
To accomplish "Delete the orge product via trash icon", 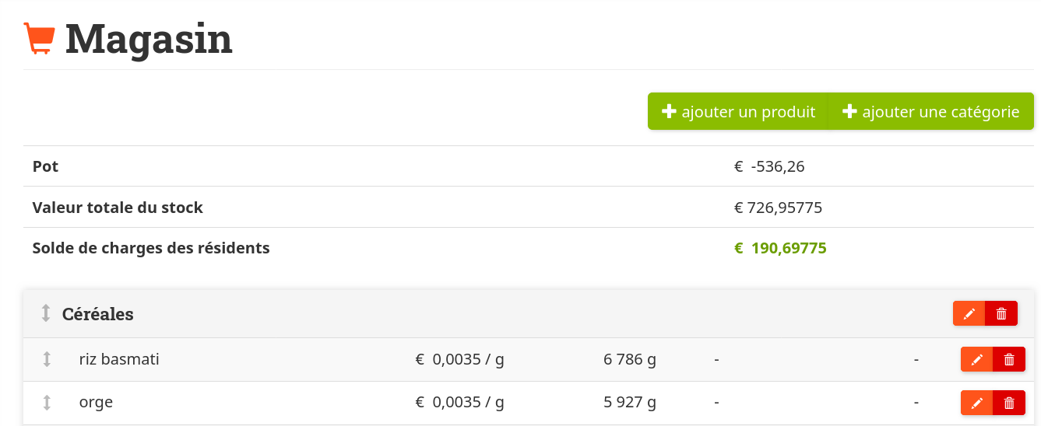I will pyautogui.click(x=1009, y=403).
